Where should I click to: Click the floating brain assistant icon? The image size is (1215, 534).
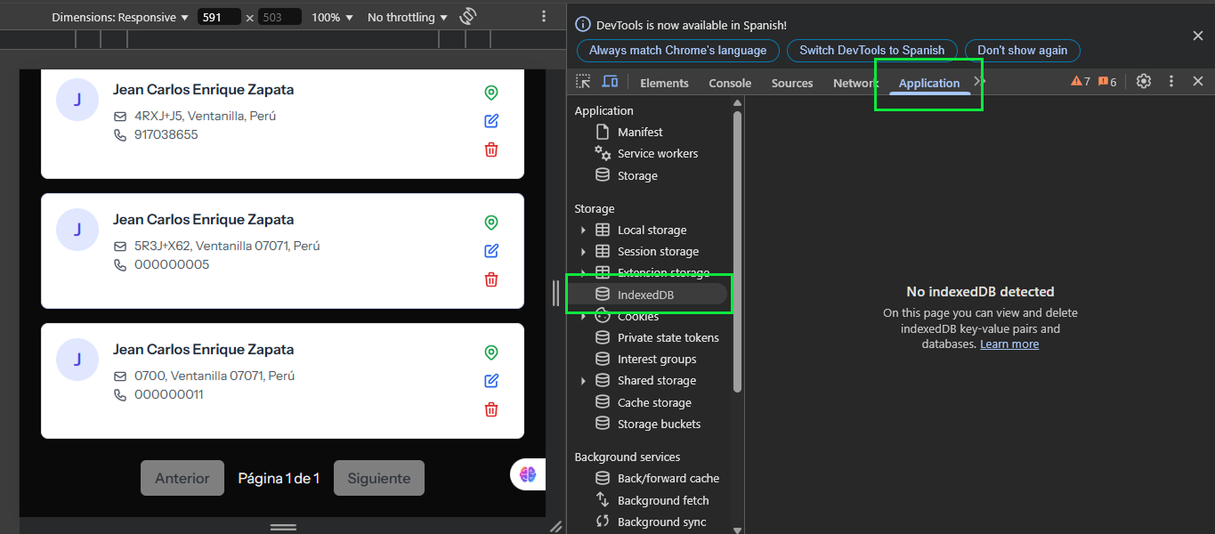pyautogui.click(x=528, y=474)
